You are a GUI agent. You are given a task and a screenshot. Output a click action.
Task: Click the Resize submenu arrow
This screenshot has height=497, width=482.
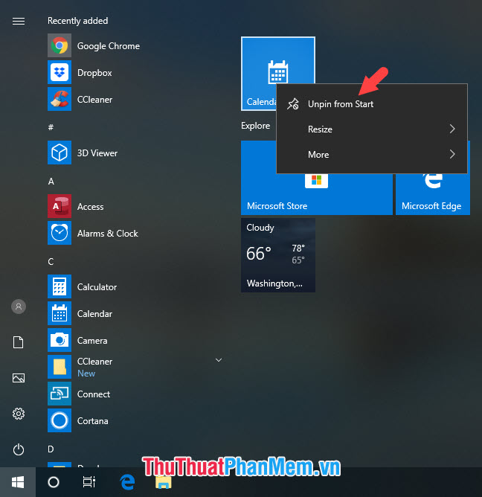pyautogui.click(x=452, y=129)
